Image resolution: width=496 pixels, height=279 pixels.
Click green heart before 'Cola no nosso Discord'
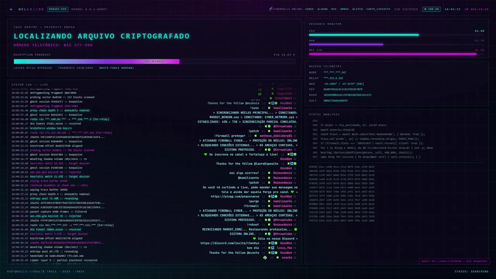(x=254, y=239)
